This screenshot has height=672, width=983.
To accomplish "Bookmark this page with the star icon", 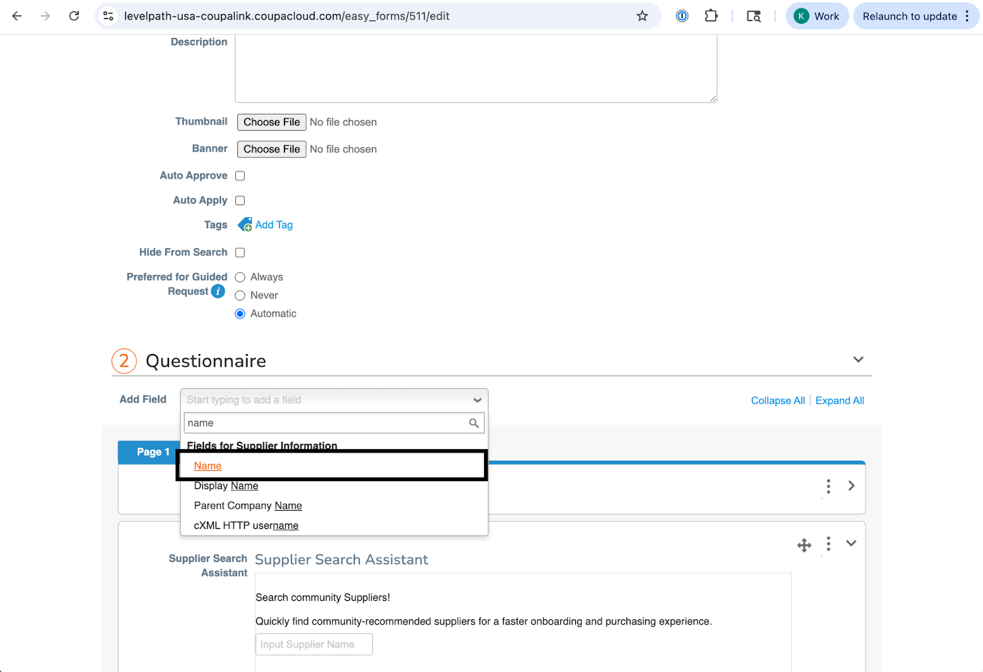I will (642, 16).
